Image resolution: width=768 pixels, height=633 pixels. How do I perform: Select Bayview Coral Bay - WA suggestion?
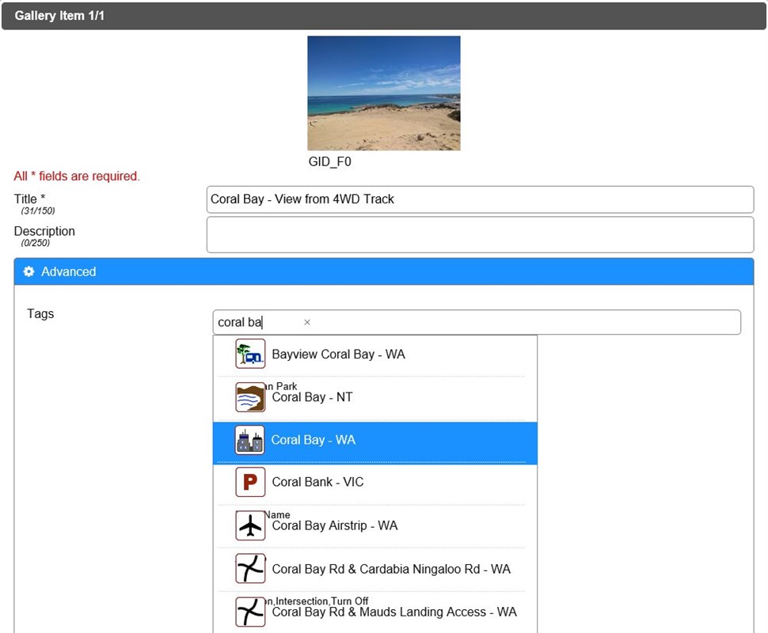(x=338, y=354)
